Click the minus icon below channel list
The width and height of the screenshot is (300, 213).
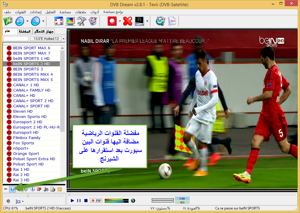click(6, 189)
